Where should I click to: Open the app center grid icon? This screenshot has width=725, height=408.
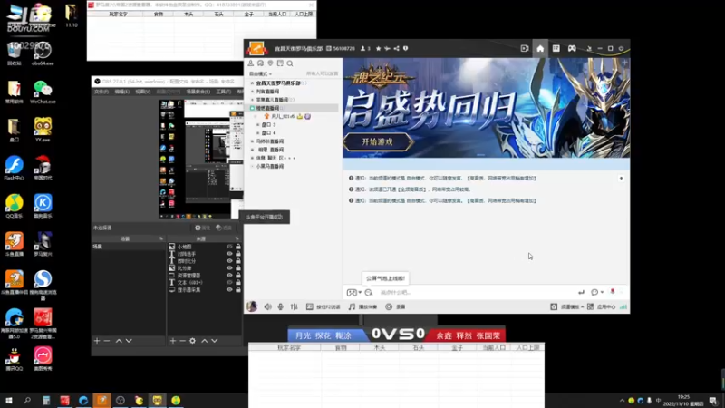591,306
